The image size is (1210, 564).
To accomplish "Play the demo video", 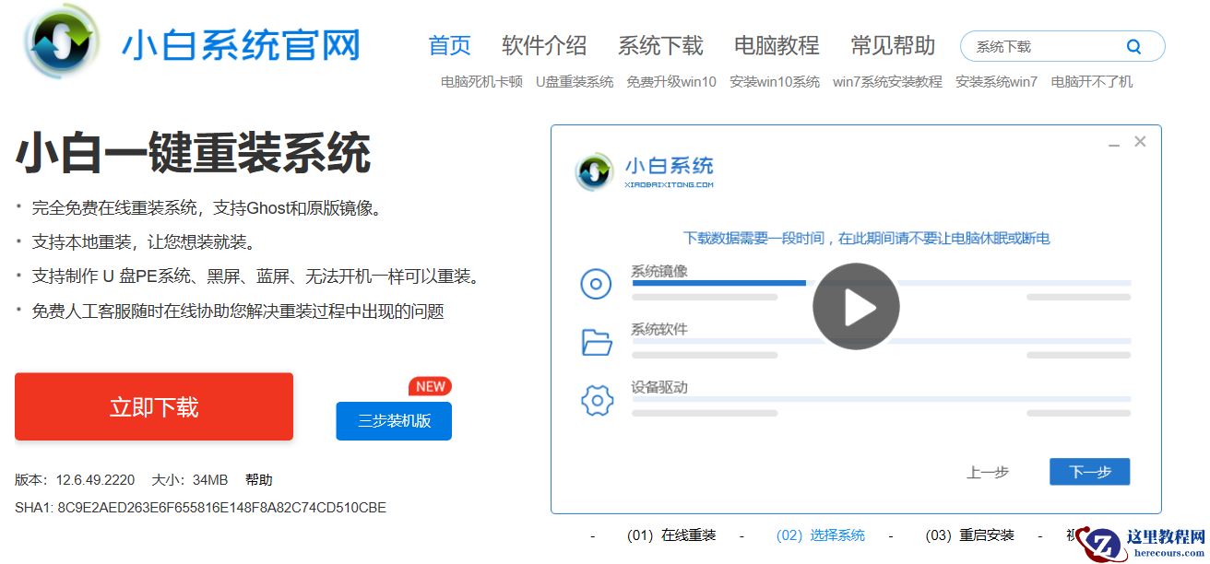I will [x=856, y=306].
